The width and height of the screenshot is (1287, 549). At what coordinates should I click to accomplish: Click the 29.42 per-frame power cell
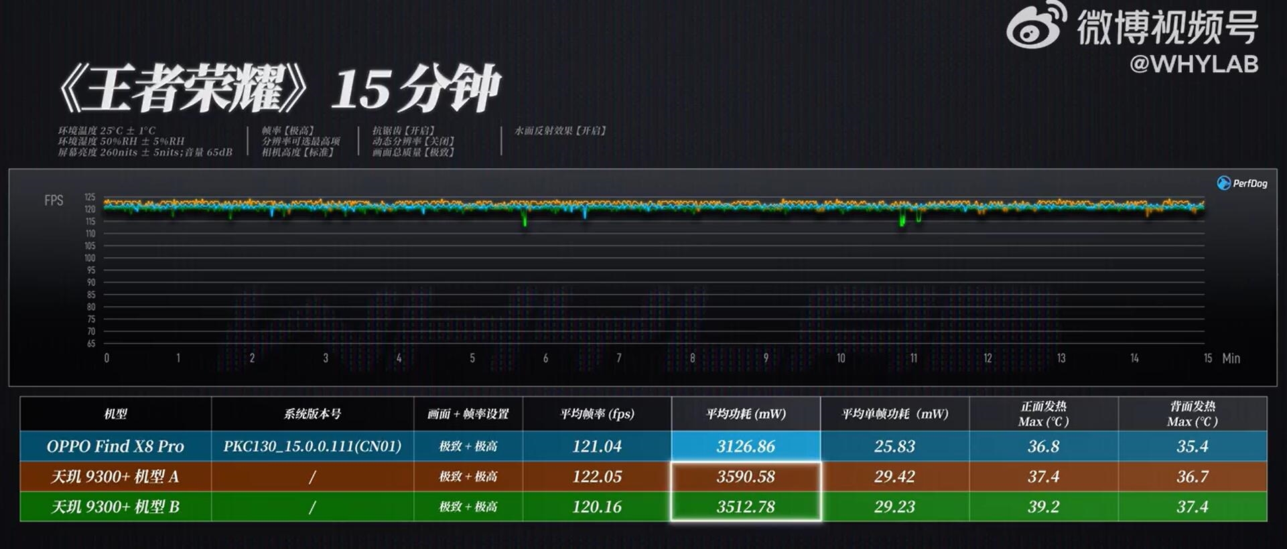click(x=895, y=477)
